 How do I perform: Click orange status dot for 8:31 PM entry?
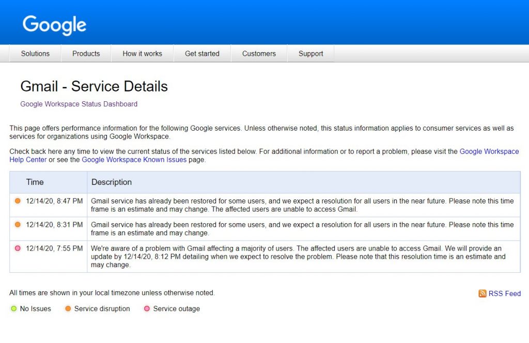point(18,225)
